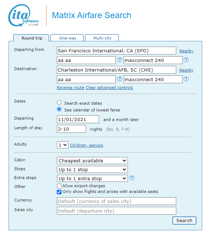Screen dimensions: 205x236
Task: Open help icon next to Extra stops dropdown
Action: point(132,178)
